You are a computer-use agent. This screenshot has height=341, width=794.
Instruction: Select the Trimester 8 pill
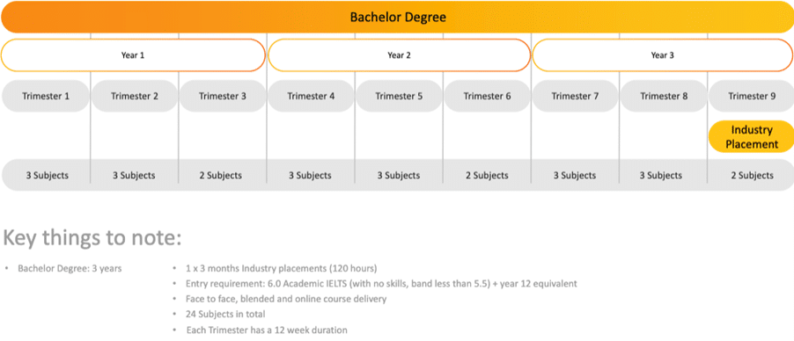pyautogui.click(x=664, y=96)
